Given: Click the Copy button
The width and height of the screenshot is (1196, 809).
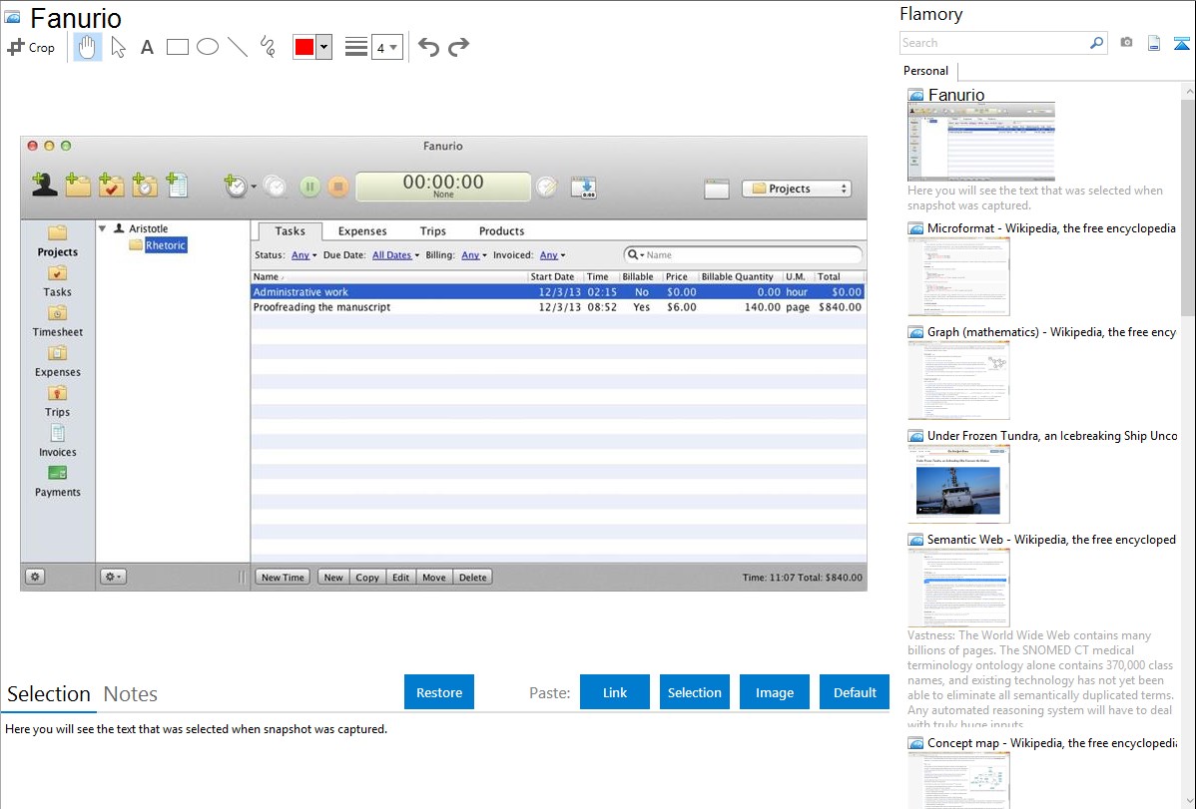Looking at the screenshot, I should click(x=366, y=578).
